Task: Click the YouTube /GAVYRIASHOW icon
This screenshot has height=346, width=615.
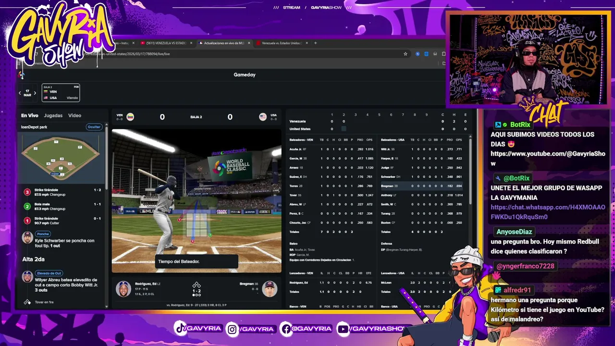Action: point(343,329)
